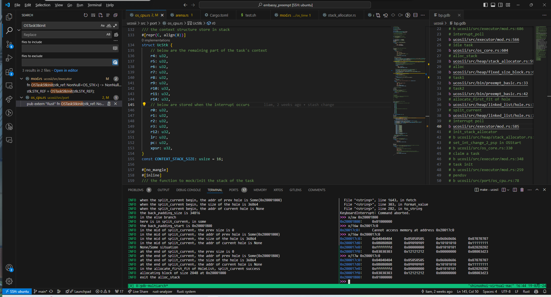Screen dimensions: 551x297
Task: Collapse the replace field toggle chevron
Action: click(19, 30)
